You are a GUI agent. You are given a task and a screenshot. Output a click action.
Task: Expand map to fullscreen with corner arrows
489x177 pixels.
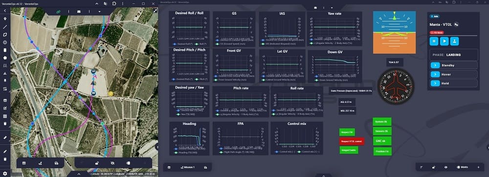coord(156,10)
